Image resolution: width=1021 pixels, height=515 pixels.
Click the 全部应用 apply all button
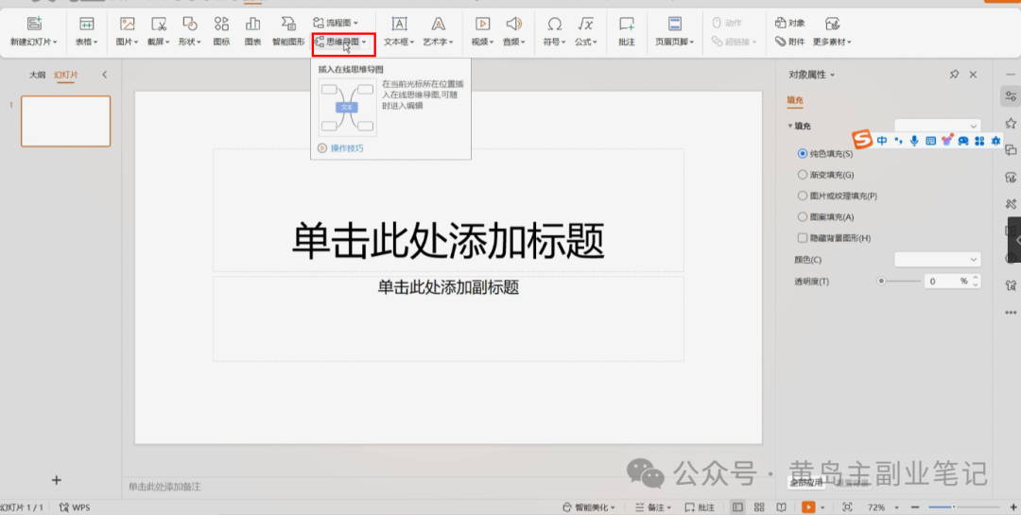[x=806, y=482]
